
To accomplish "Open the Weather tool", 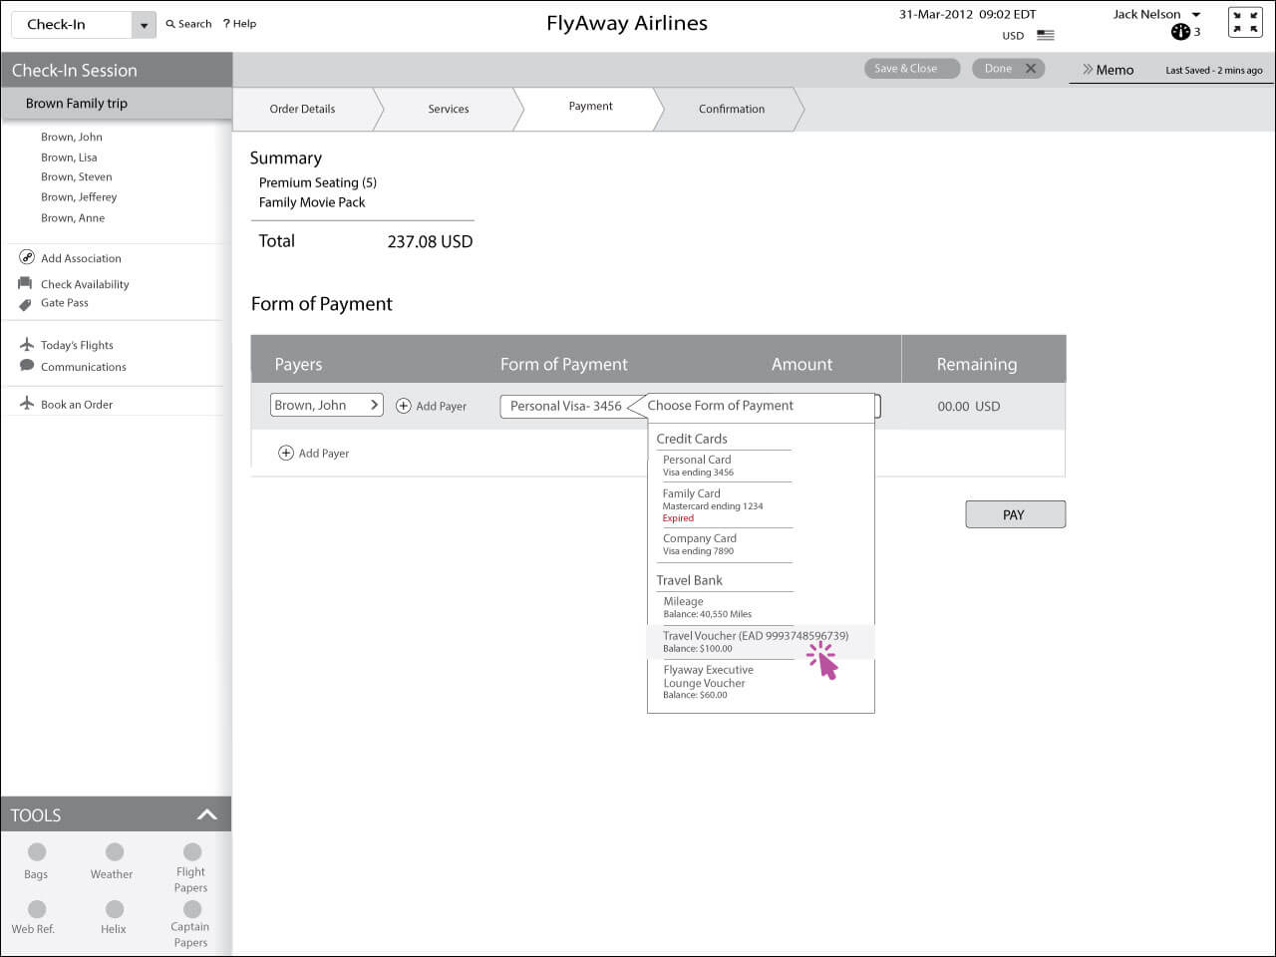I will [115, 852].
